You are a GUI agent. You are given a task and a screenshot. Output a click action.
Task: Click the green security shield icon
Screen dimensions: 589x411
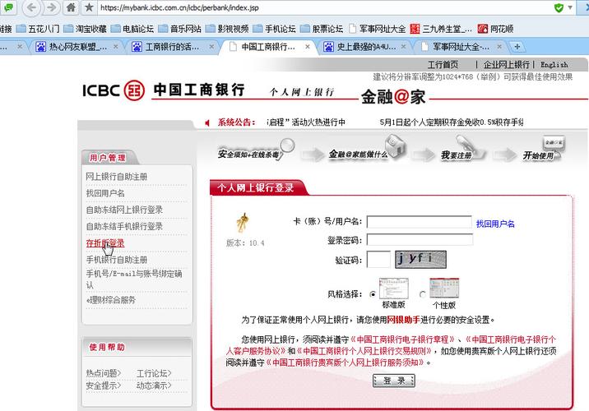[x=559, y=7]
